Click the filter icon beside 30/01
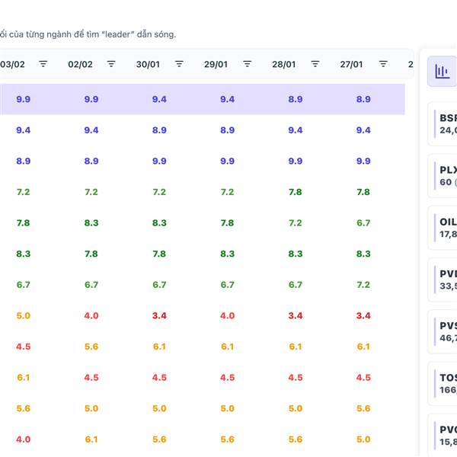The image size is (457, 457). click(179, 64)
